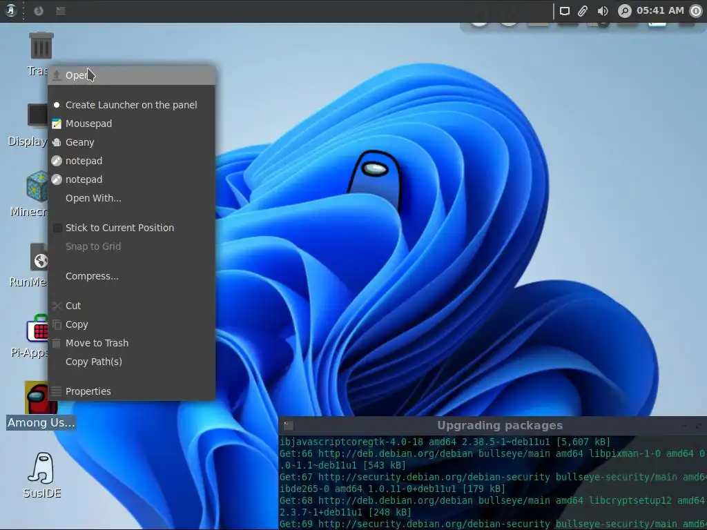707x530 pixels.
Task: Select the Pi-Apps desktop icon
Action: [x=37, y=328]
